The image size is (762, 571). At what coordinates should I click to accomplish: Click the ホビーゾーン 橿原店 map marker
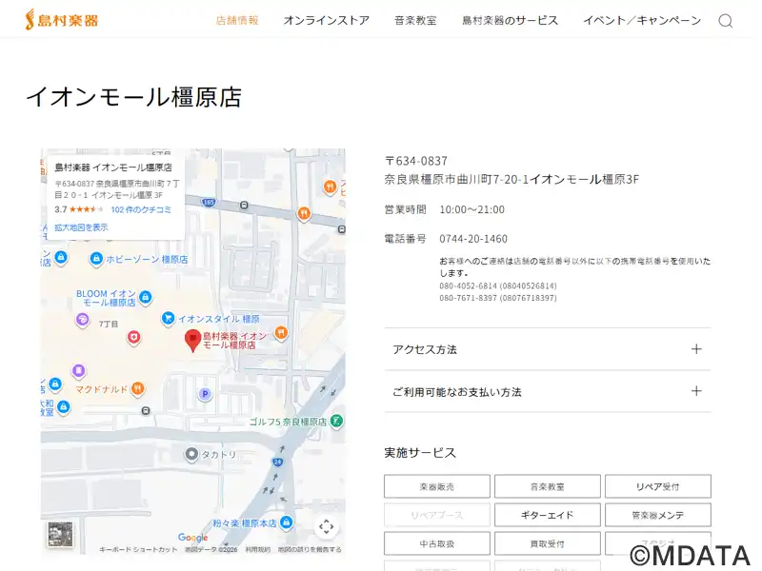click(x=96, y=259)
